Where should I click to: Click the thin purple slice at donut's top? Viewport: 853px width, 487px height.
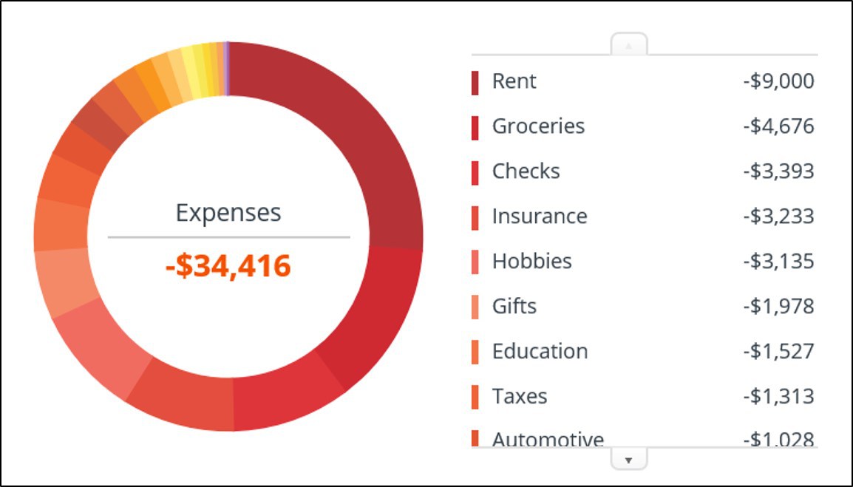tap(227, 68)
